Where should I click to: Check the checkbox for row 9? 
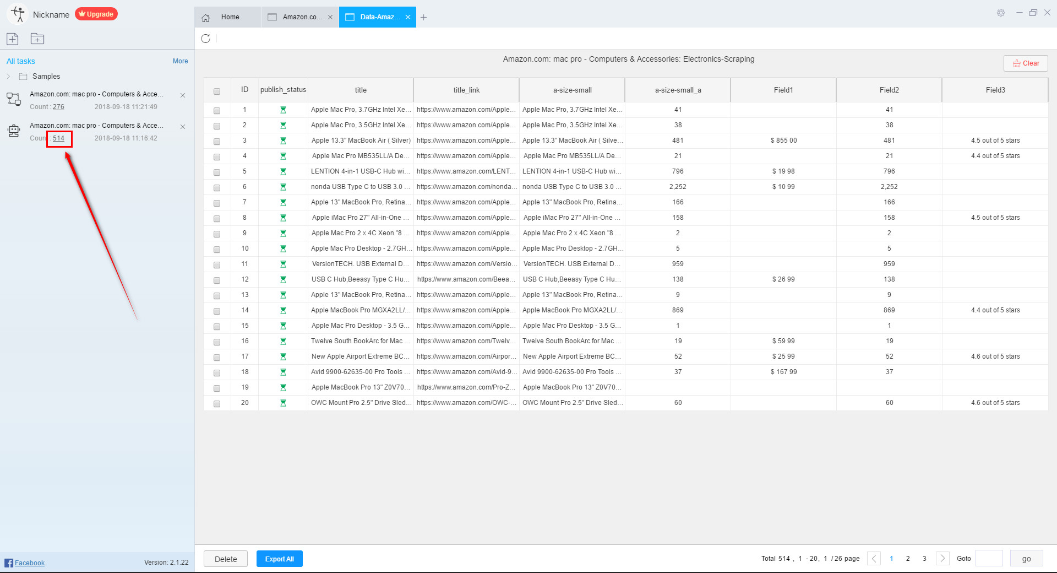(217, 234)
